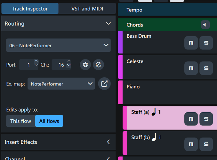The height and width of the screenshot is (160, 217).
Task: Select All flows edit scope
Action: 49,121
